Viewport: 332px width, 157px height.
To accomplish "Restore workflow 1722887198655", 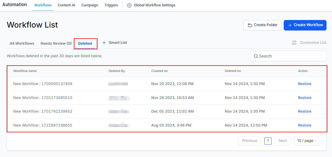I will click(304, 125).
